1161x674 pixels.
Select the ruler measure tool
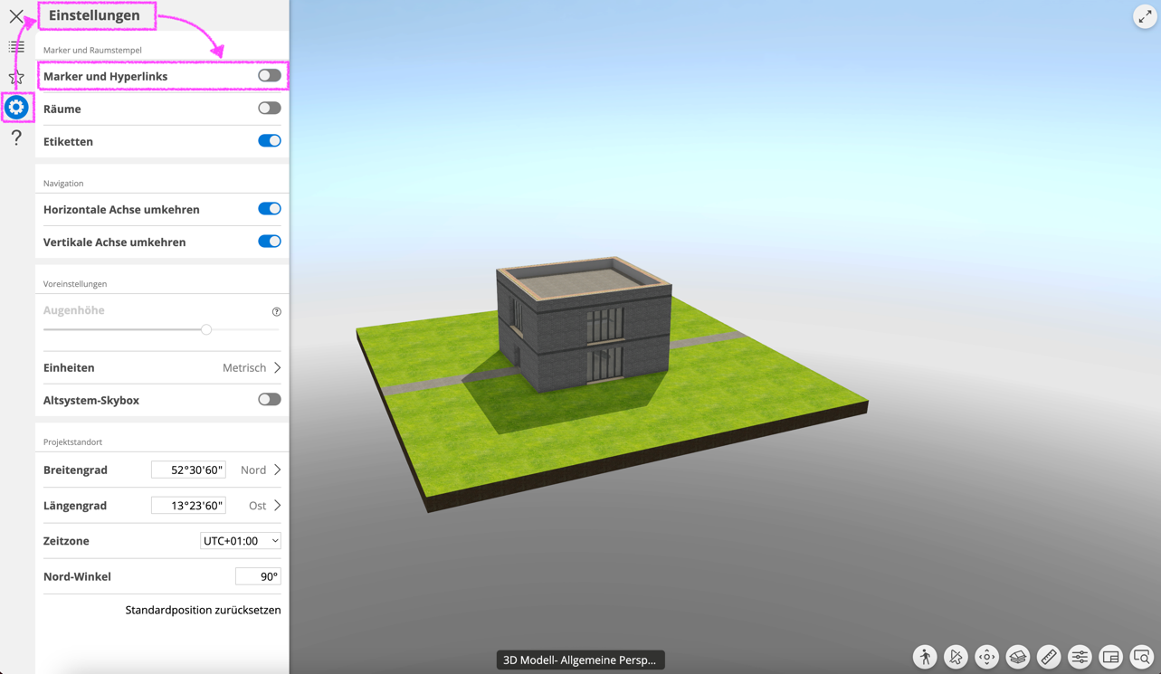click(1049, 657)
